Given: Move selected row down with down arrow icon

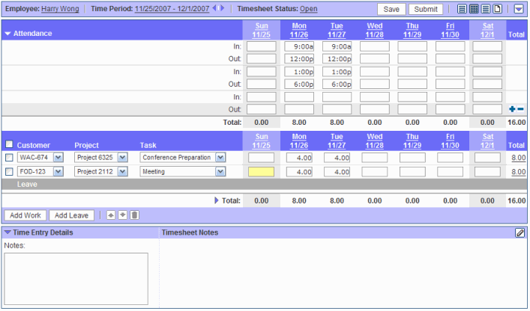Looking at the screenshot, I should pyautogui.click(x=123, y=215).
